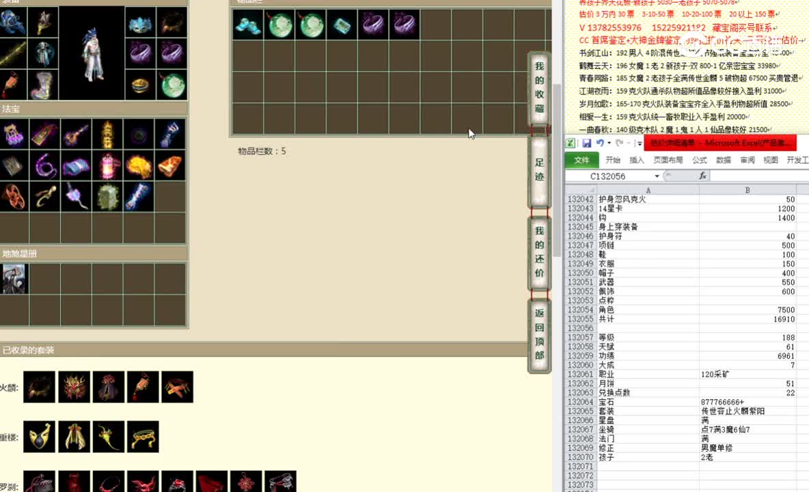This screenshot has height=492, width=809.
Task: Select the cyan gem item in inventory
Action: (x=342, y=24)
